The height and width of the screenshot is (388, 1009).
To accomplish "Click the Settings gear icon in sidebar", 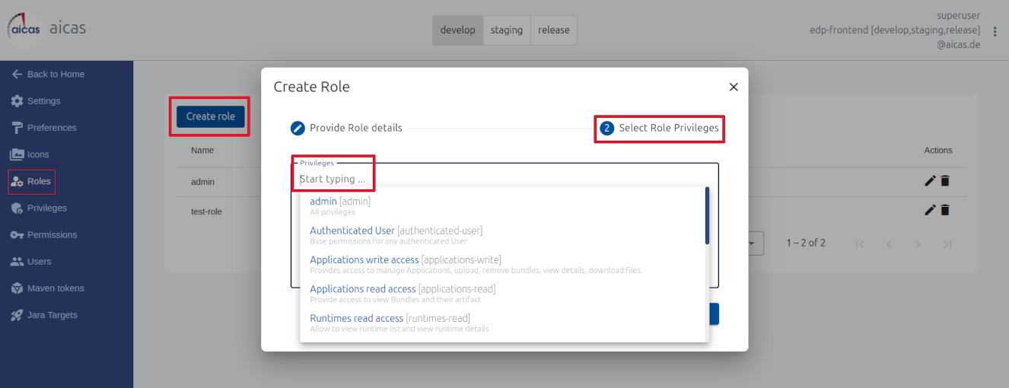I will point(17,101).
